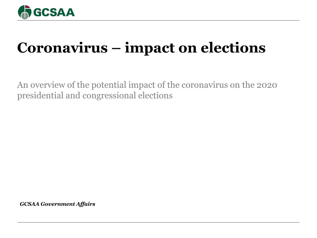Click the GCSAA Government Affairs footer text
Viewport: 317px width, 238px height.
[x=57, y=204]
